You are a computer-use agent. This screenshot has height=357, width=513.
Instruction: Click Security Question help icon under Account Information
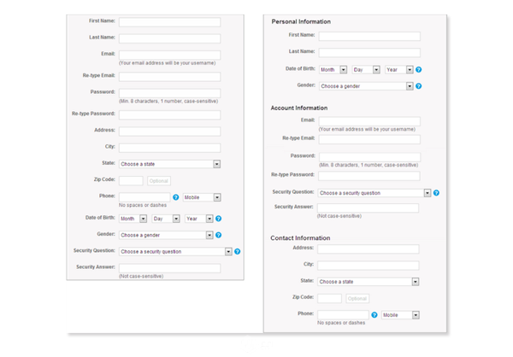click(x=436, y=193)
